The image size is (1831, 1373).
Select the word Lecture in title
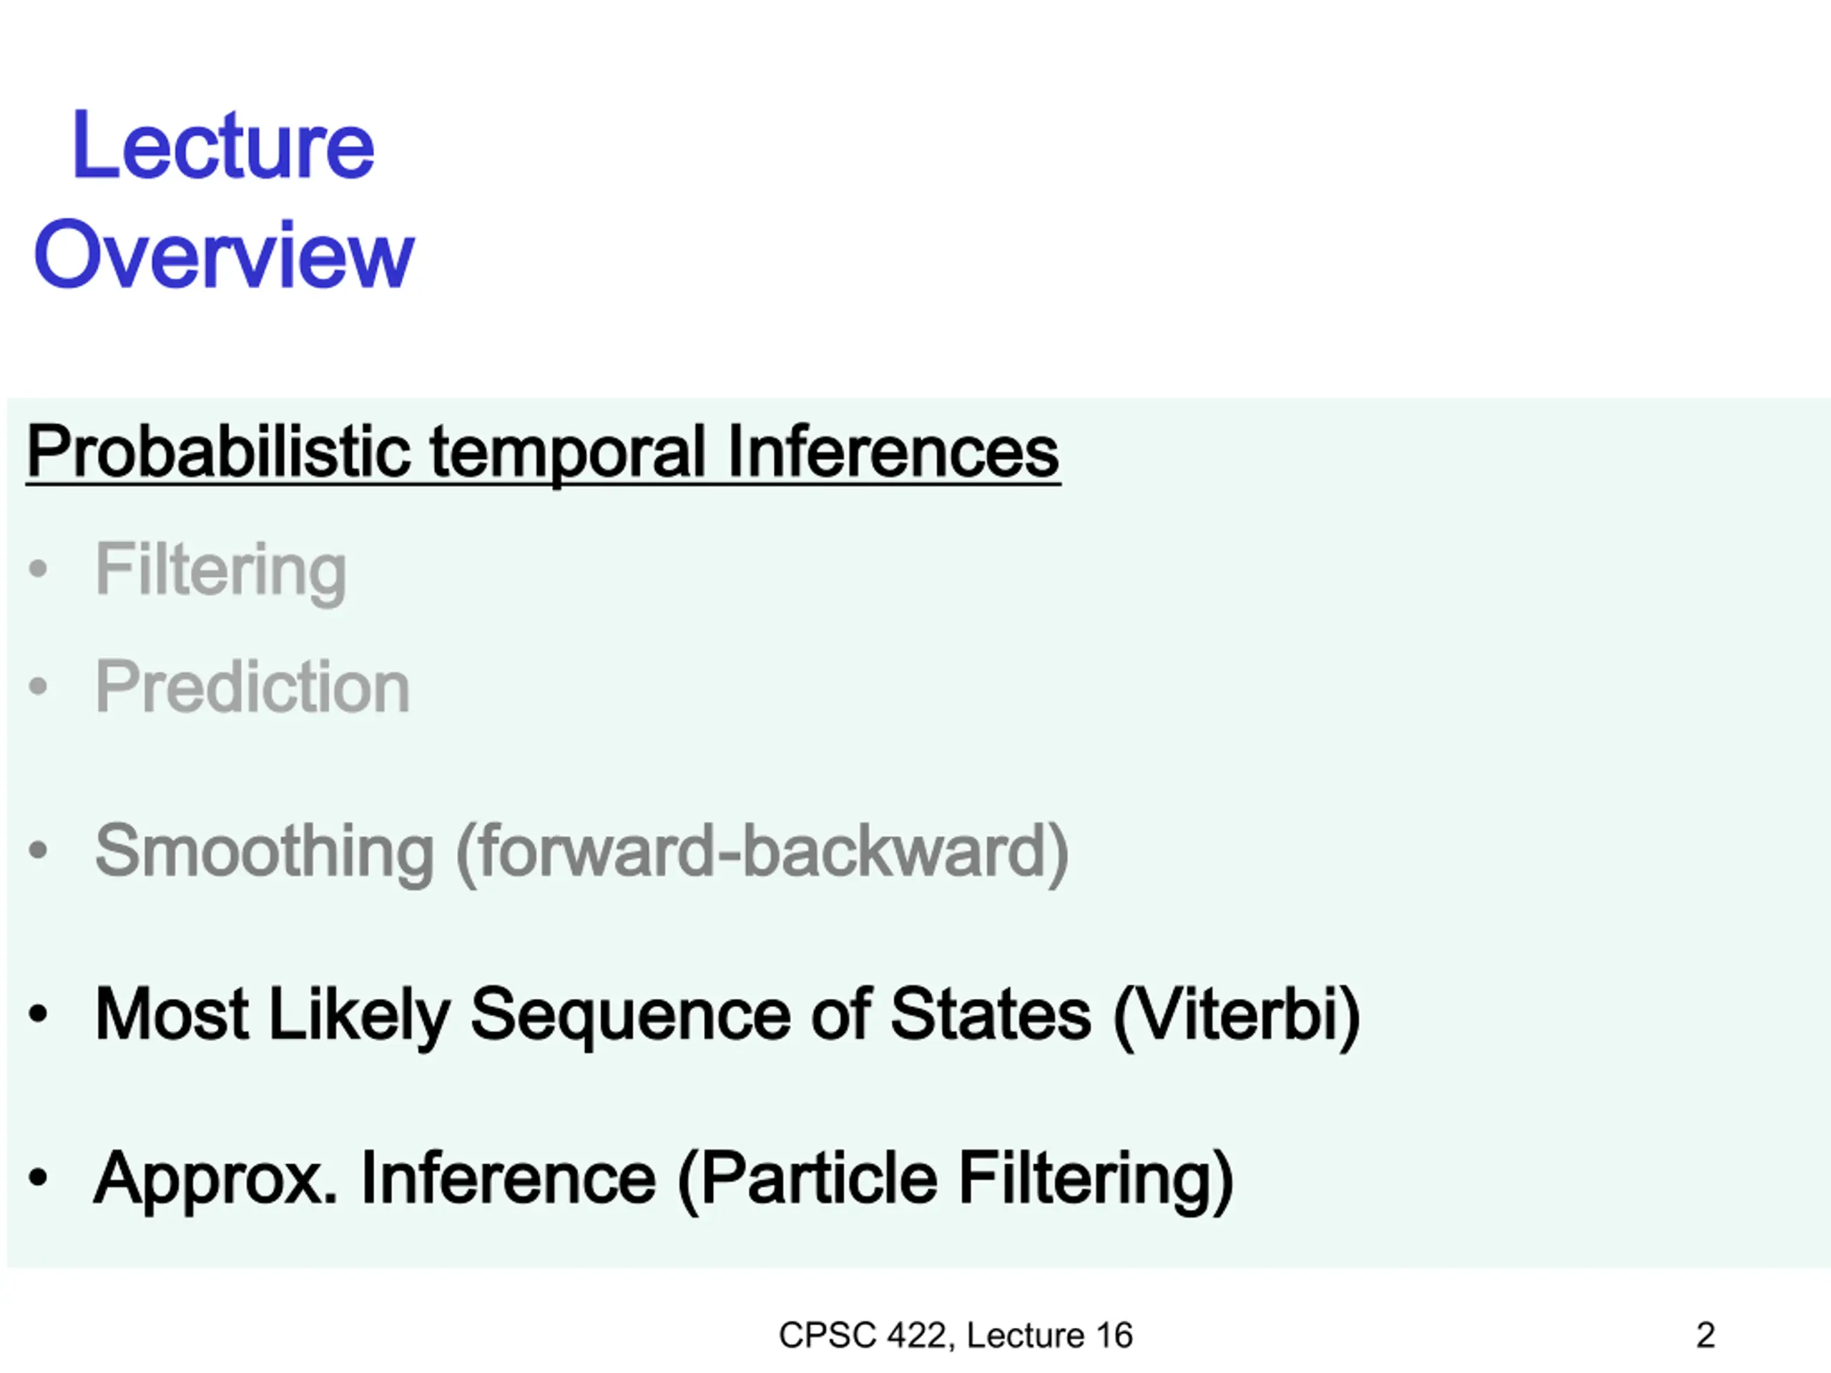coord(223,145)
